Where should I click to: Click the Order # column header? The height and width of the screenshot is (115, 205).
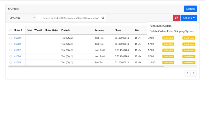click(x=18, y=30)
